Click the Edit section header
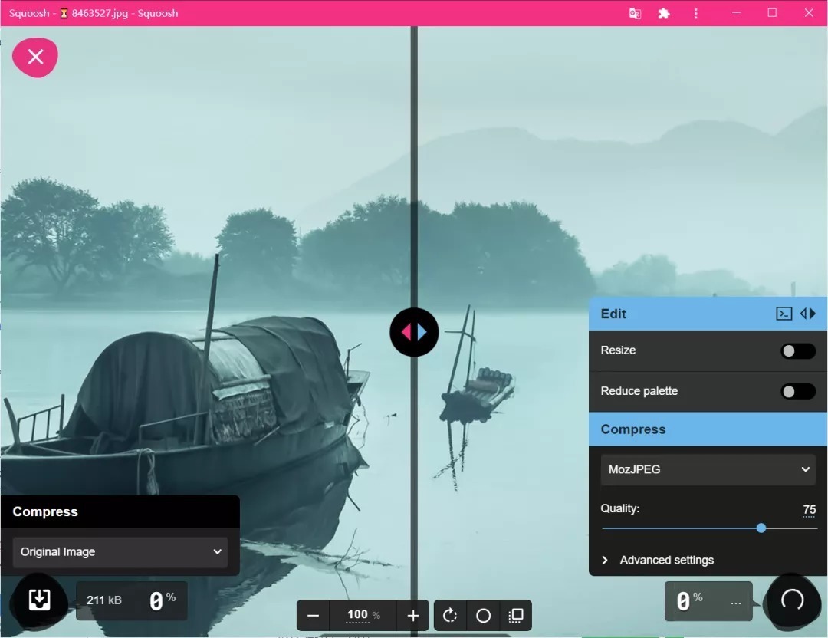Viewport: 828px width, 638px height. (708, 314)
